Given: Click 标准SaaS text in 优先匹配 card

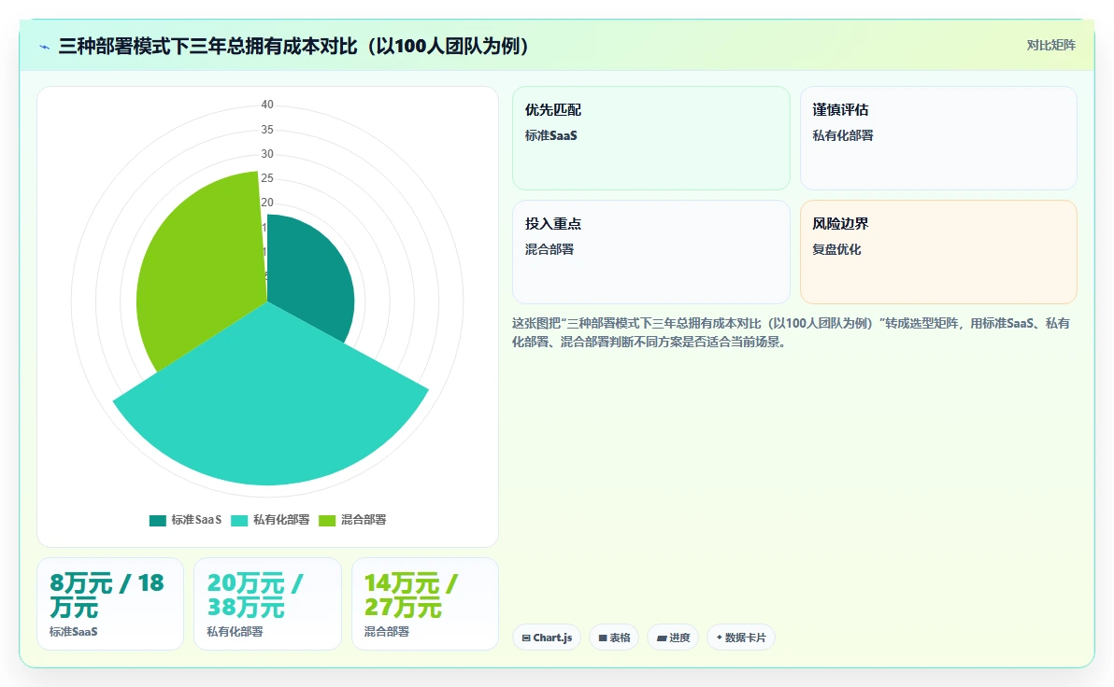Looking at the screenshot, I should point(550,135).
